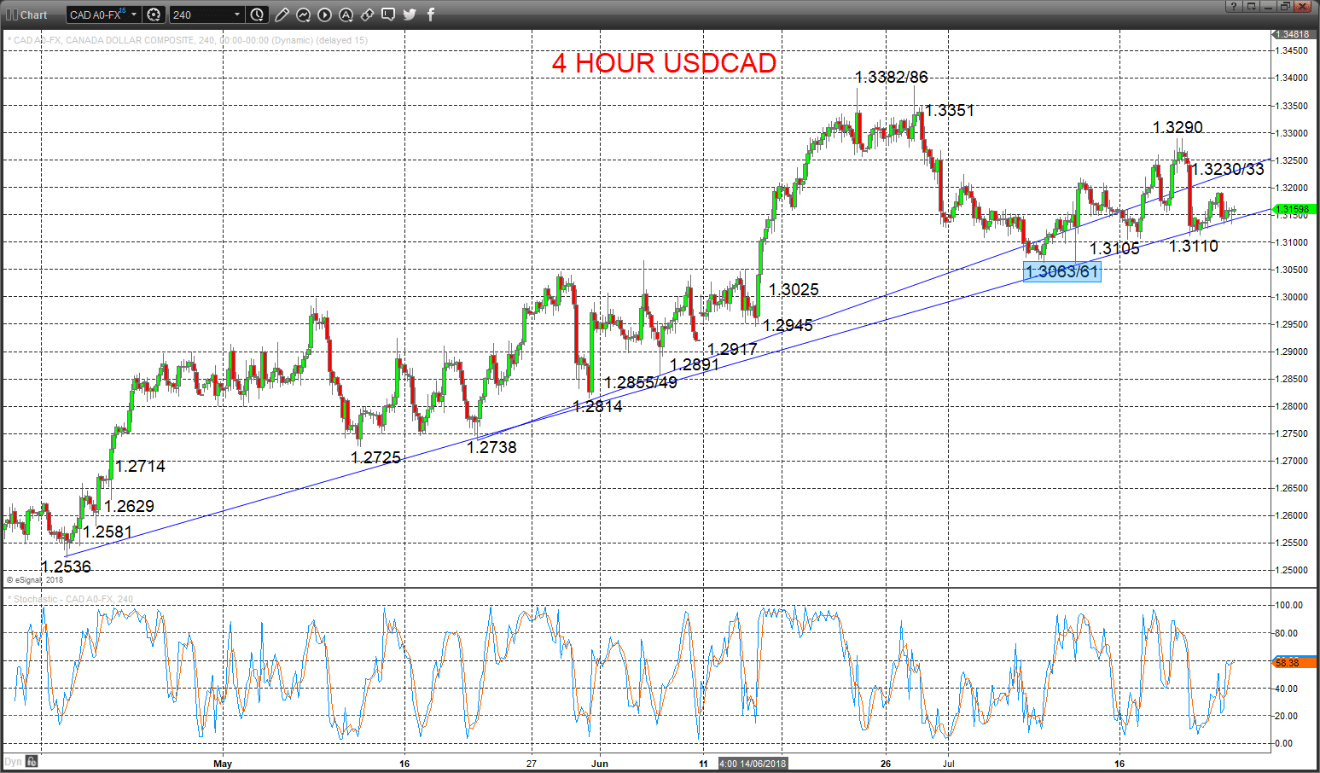Image resolution: width=1320 pixels, height=773 pixels.
Task: Click the 1.2945 price annotation
Action: (788, 325)
